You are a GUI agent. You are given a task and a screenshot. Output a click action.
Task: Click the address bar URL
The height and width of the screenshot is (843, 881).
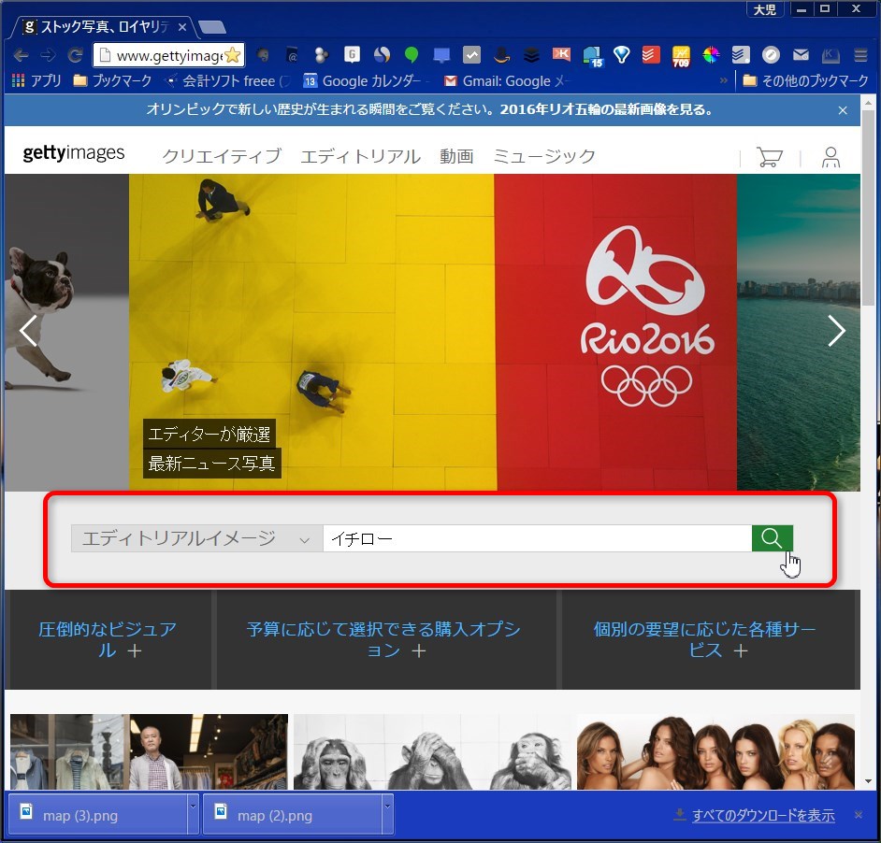(169, 55)
